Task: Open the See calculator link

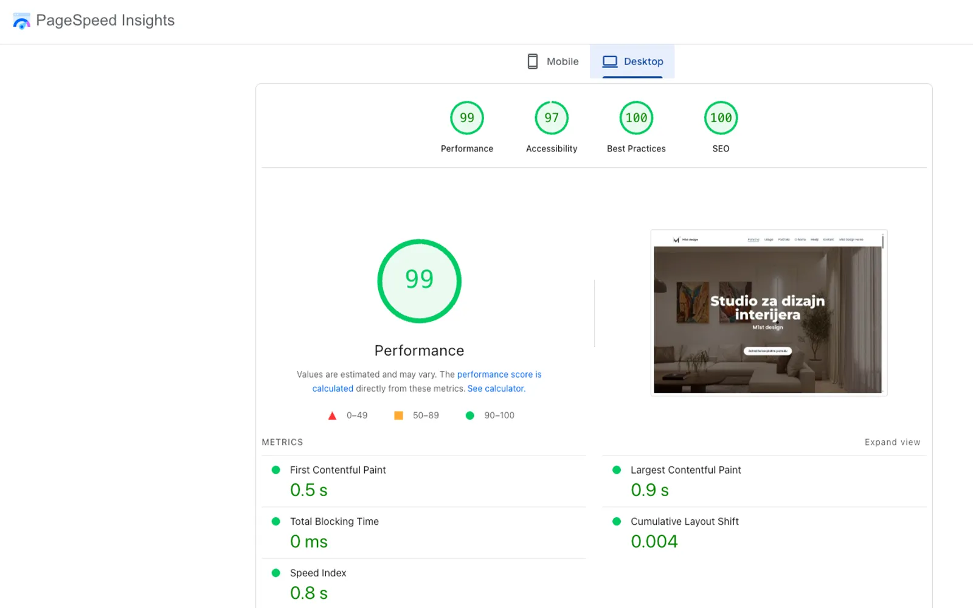Action: [496, 389]
